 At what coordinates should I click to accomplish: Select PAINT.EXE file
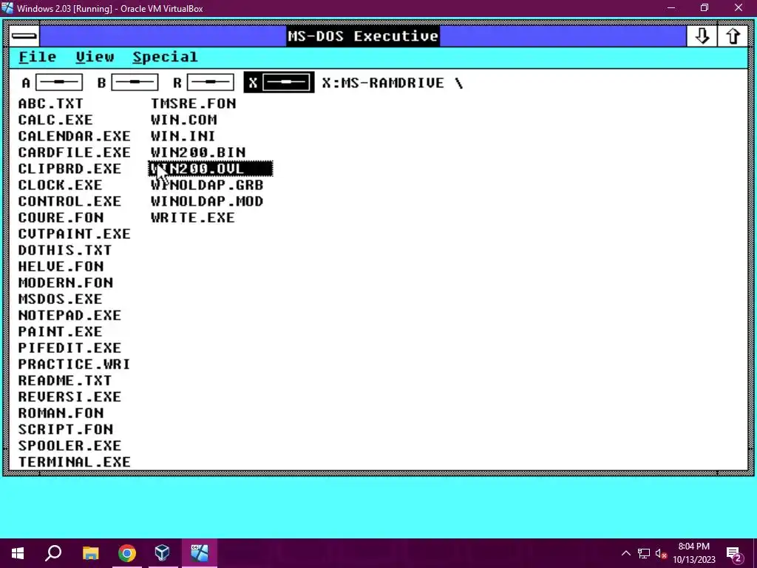61,332
